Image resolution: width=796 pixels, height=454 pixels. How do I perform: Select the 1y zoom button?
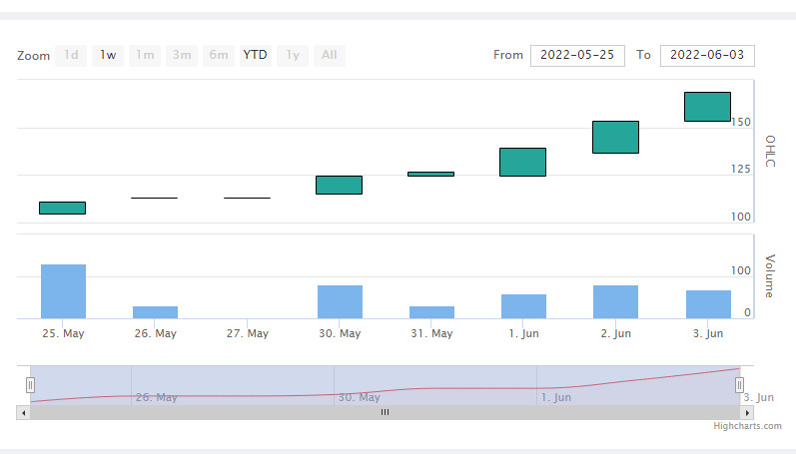pos(293,55)
